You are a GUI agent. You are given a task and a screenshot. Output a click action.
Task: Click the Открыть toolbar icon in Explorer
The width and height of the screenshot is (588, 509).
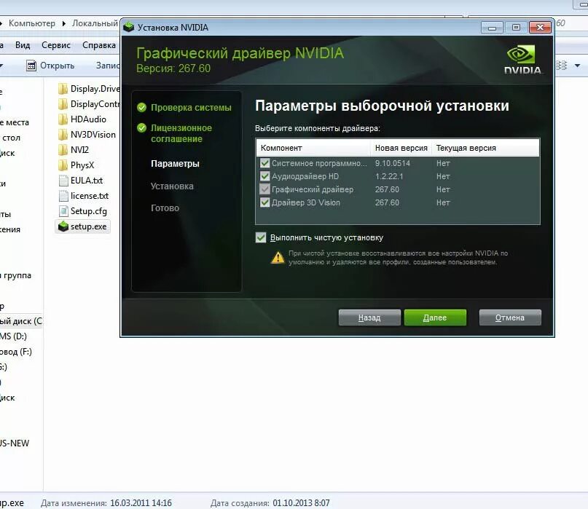[x=31, y=66]
